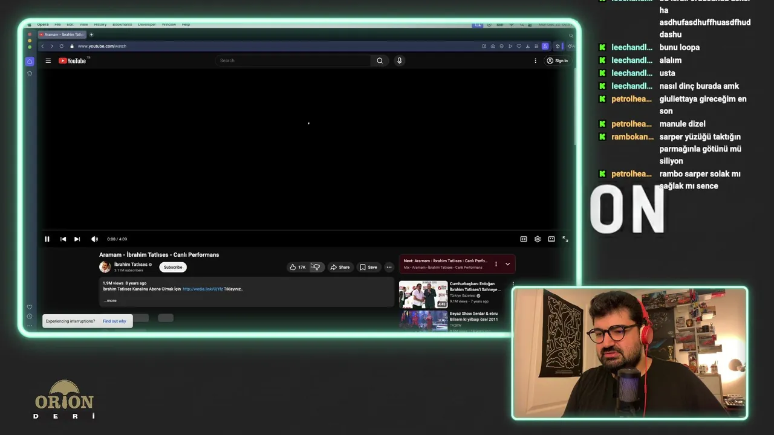Open the History menu in menu bar
Image resolution: width=774 pixels, height=435 pixels.
point(100,25)
